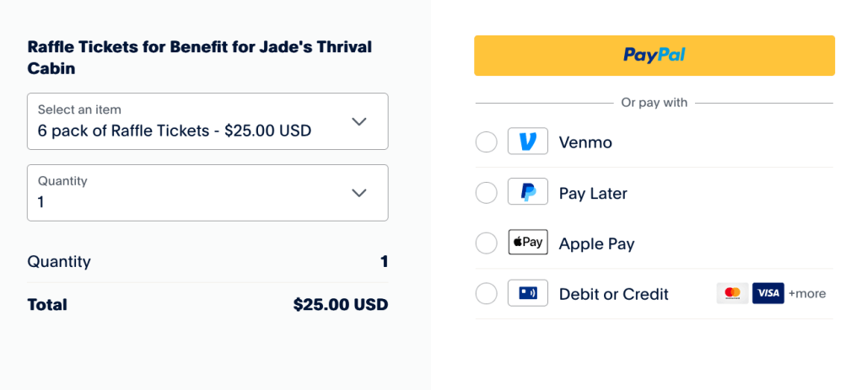Choose the Apple Pay radio button
This screenshot has width=862, height=390.
pos(487,243)
